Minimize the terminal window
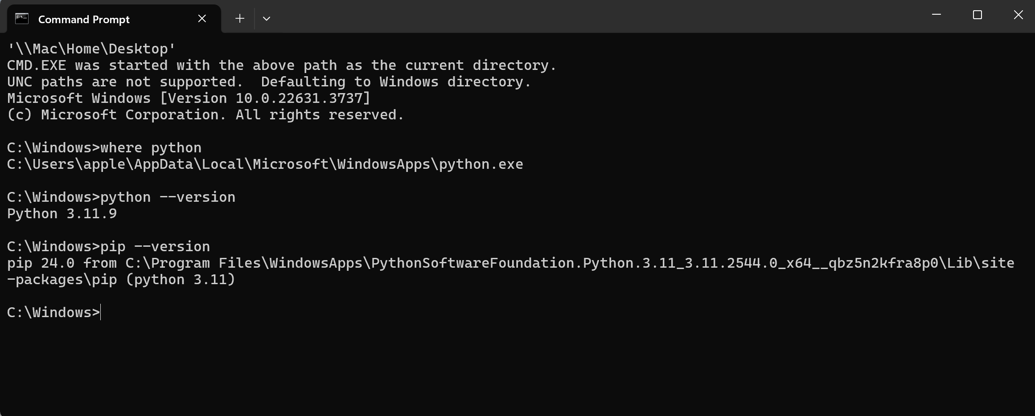Screen dimensions: 1035x416 pos(936,15)
